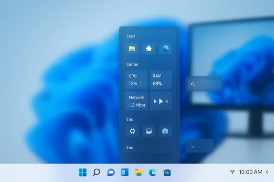Open File Explorer in the Start section
Screen dimensions: 274x182
(132, 48)
